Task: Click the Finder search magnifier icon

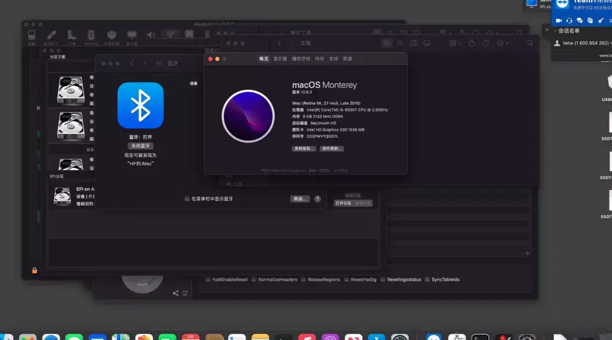Action: click(530, 44)
